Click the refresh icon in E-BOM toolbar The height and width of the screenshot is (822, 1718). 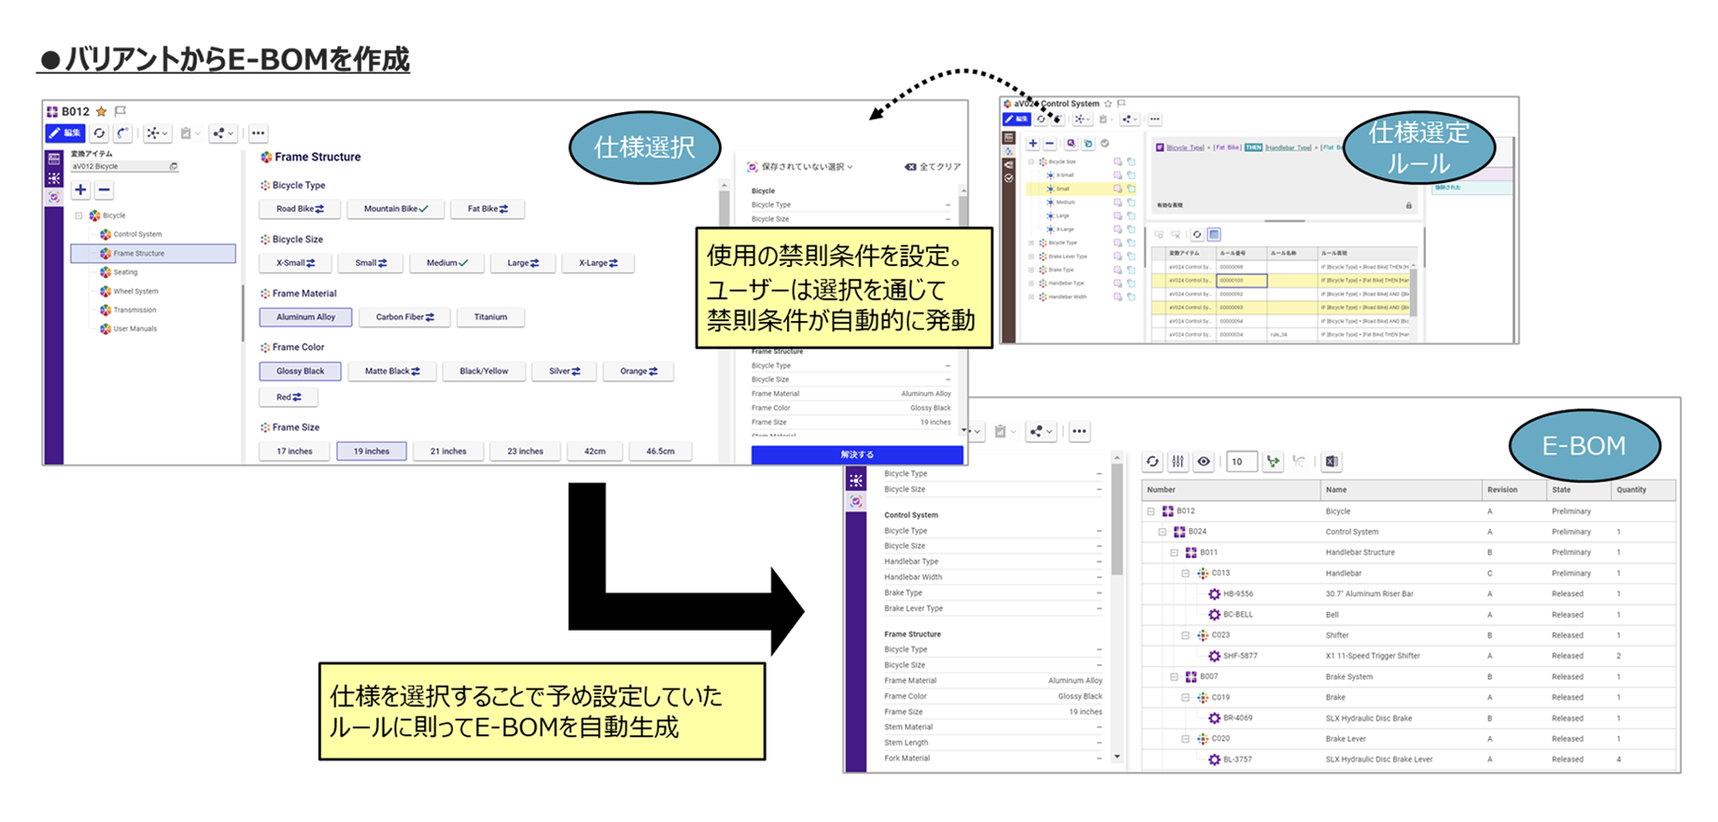tap(1153, 462)
